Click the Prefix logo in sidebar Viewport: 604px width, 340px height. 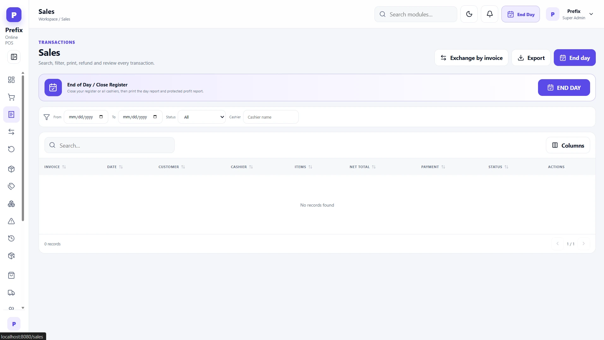(x=14, y=15)
